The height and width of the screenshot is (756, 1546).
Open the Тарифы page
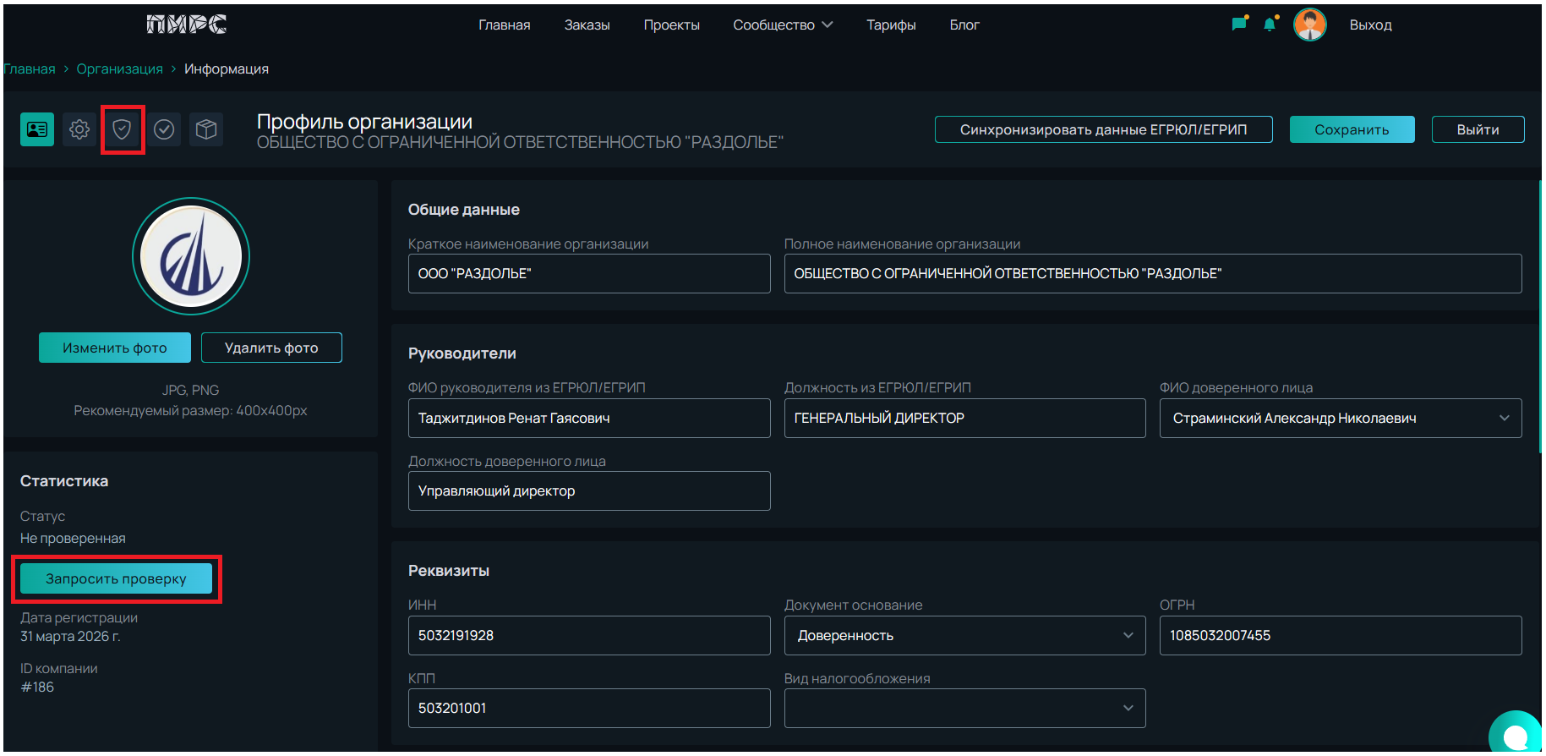[891, 25]
